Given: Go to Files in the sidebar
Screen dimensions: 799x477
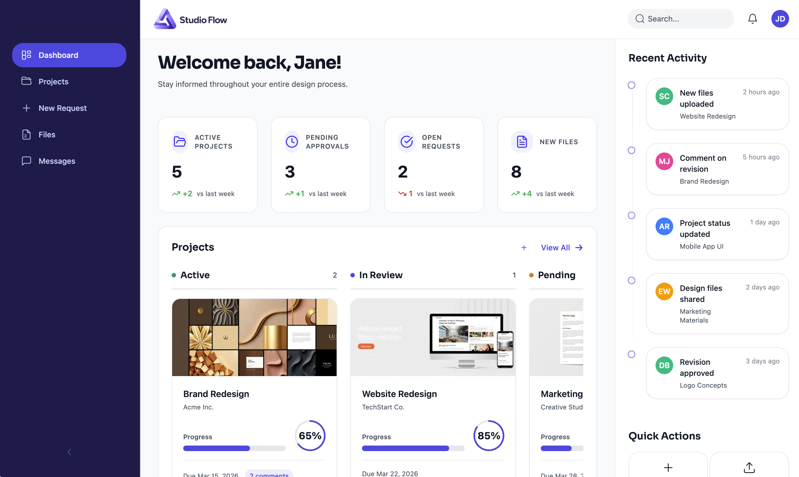Looking at the screenshot, I should click(x=69, y=134).
